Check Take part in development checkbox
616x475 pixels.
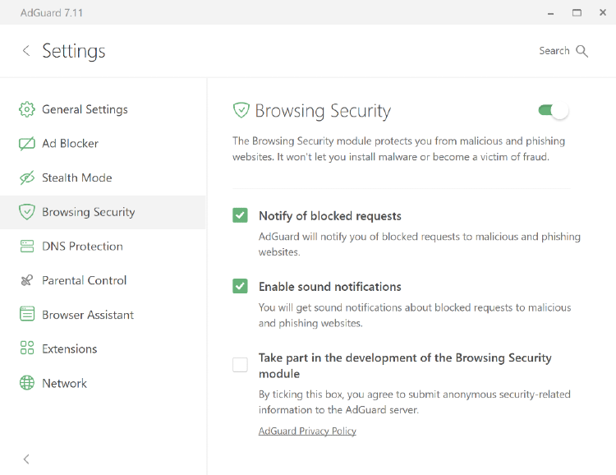pos(240,365)
